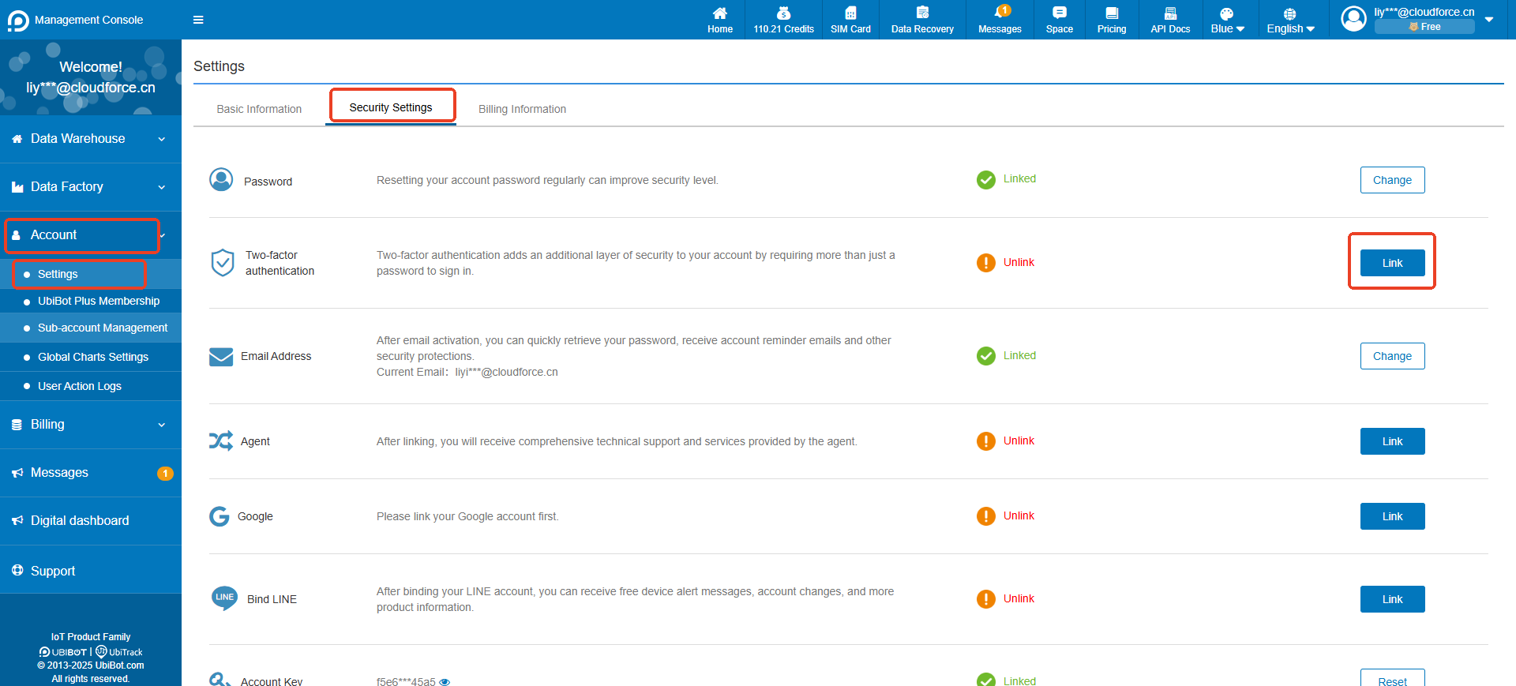Open Support in the sidebar

[x=91, y=571]
